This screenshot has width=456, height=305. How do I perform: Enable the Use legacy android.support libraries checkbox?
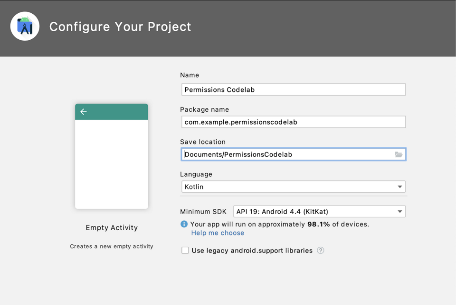click(x=185, y=251)
